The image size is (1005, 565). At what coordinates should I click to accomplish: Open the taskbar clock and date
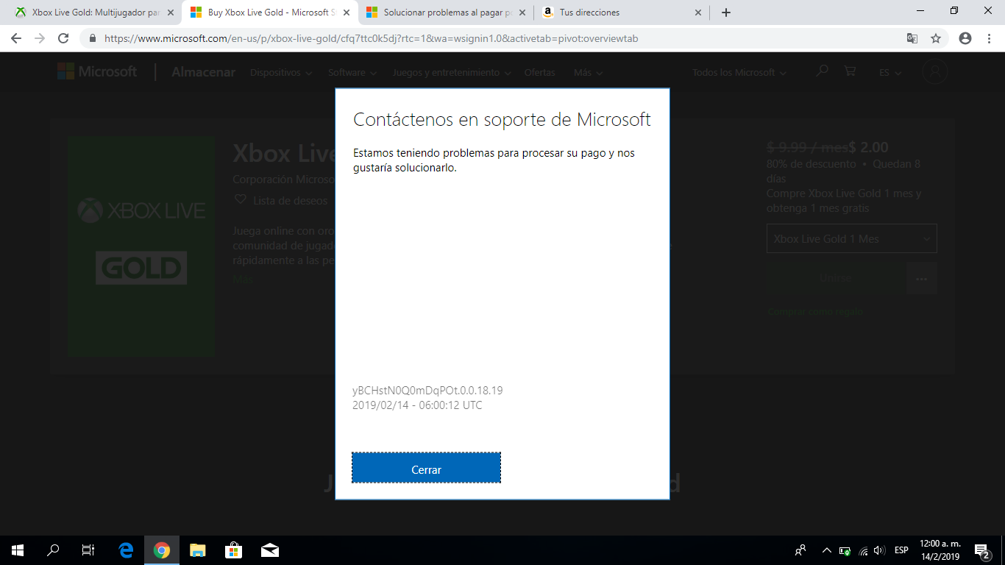[x=940, y=550]
